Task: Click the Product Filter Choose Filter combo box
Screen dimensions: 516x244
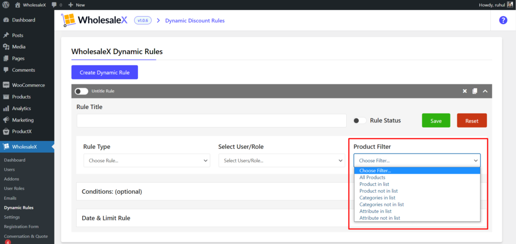Action: click(x=417, y=160)
